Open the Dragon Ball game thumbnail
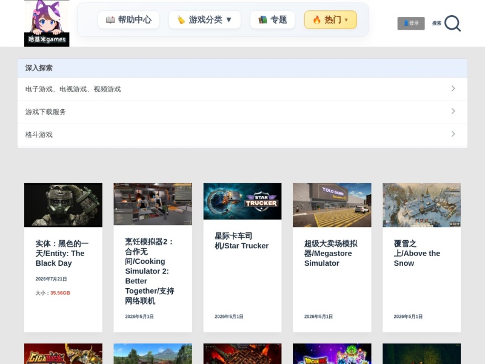The width and height of the screenshot is (485, 364). (x=332, y=354)
